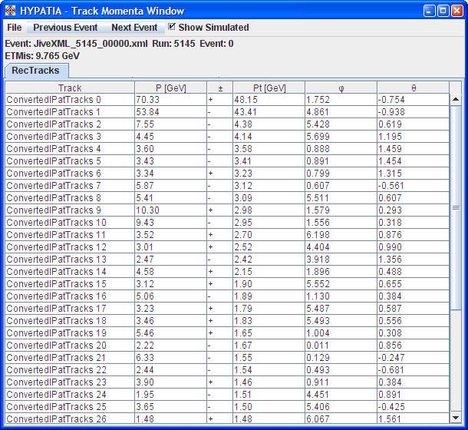Select row ConvertedIPatTracks 16
This screenshot has height=430, width=468.
[x=227, y=296]
